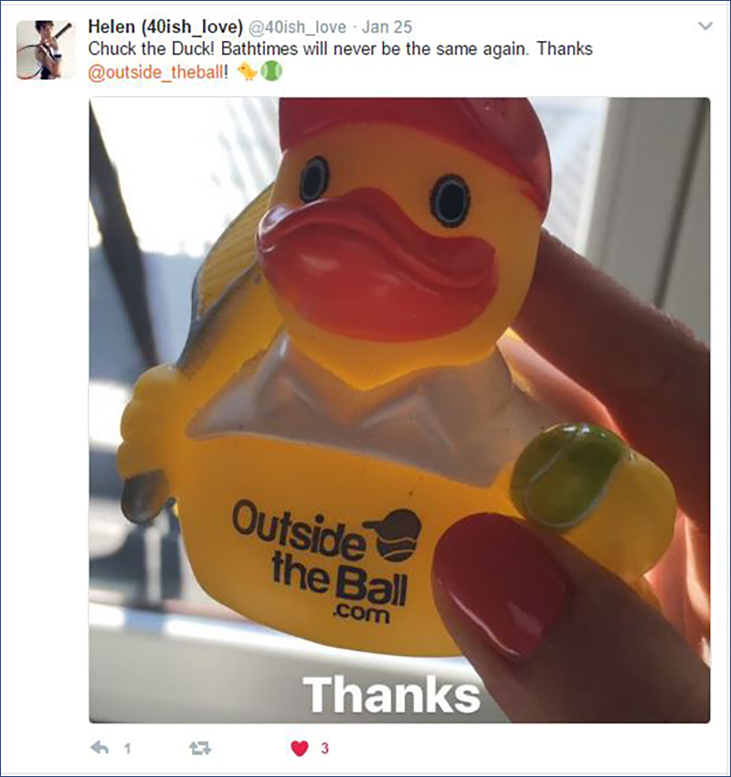Click the reply count number 1
731x777 pixels.
[127, 748]
